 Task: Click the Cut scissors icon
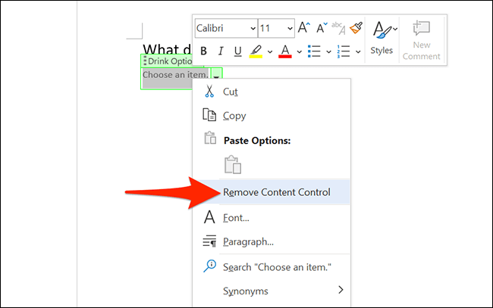[x=210, y=91]
